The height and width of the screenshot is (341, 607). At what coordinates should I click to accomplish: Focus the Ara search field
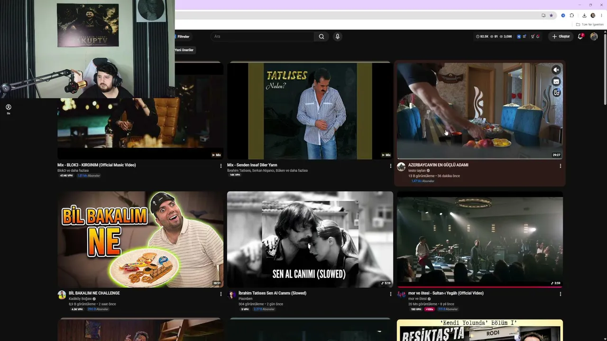[x=263, y=36]
